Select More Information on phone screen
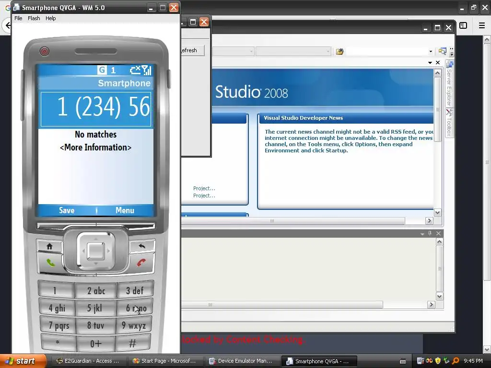Screen dimensions: 491x368 [95, 148]
